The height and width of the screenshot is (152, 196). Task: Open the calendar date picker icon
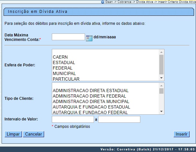(89, 38)
